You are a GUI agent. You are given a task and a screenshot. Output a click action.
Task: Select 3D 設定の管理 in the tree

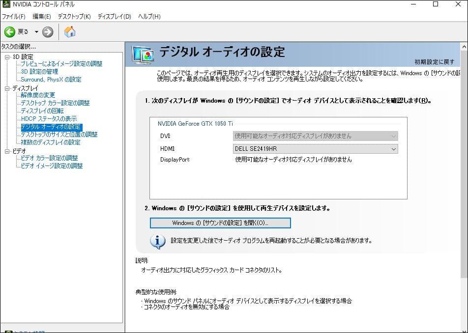[x=39, y=72]
